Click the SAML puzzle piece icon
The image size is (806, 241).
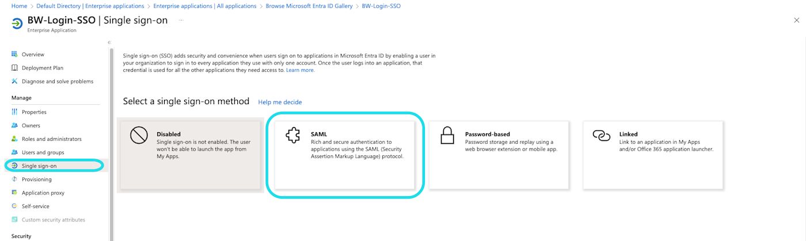click(x=293, y=136)
